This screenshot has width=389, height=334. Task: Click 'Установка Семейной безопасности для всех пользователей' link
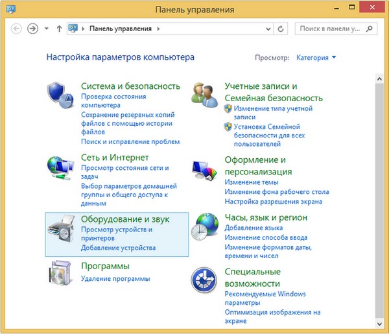270,136
